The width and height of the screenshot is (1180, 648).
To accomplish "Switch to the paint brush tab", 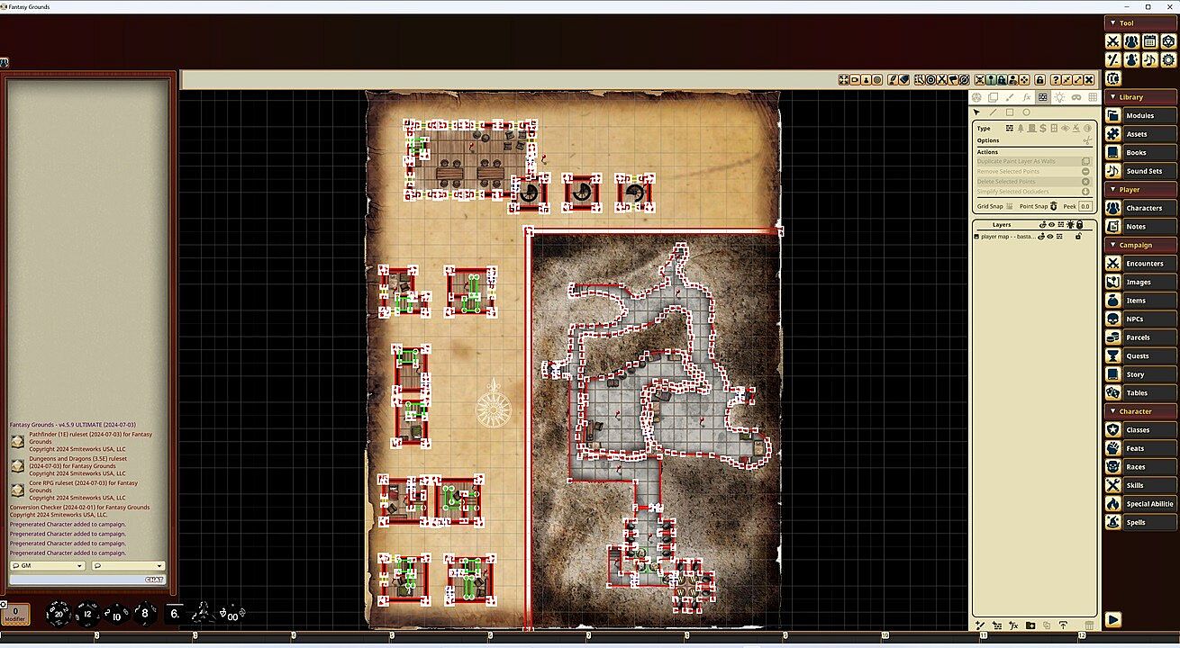I will (x=1009, y=97).
